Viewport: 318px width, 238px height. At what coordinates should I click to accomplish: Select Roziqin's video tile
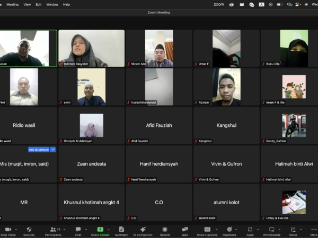click(x=226, y=87)
